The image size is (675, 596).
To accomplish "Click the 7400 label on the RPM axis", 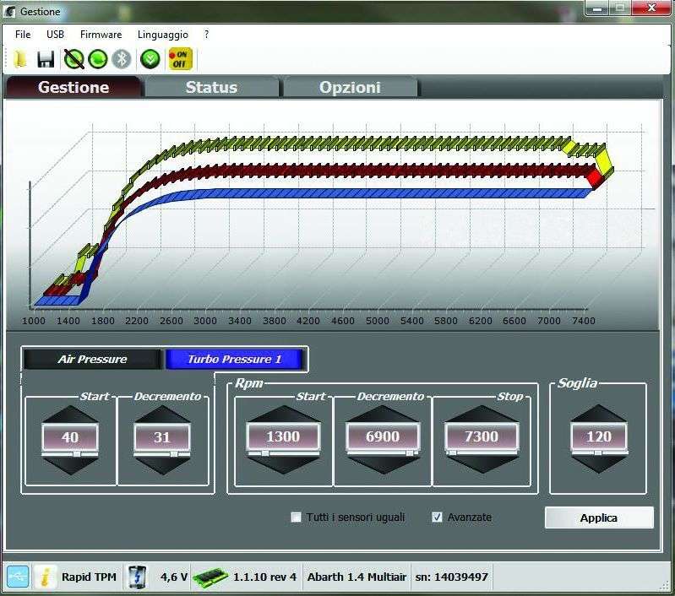I will (583, 321).
